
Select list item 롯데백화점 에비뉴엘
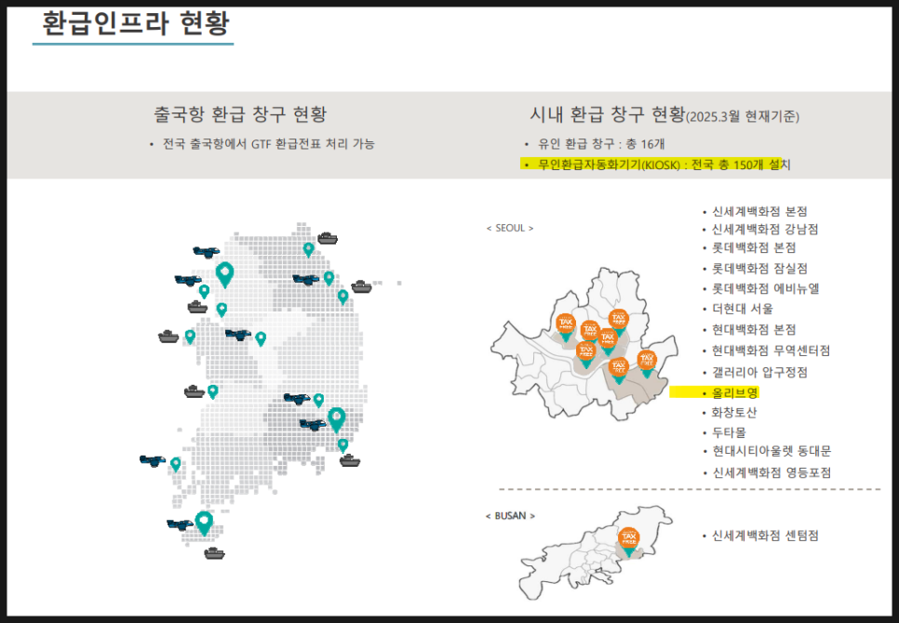765,288
